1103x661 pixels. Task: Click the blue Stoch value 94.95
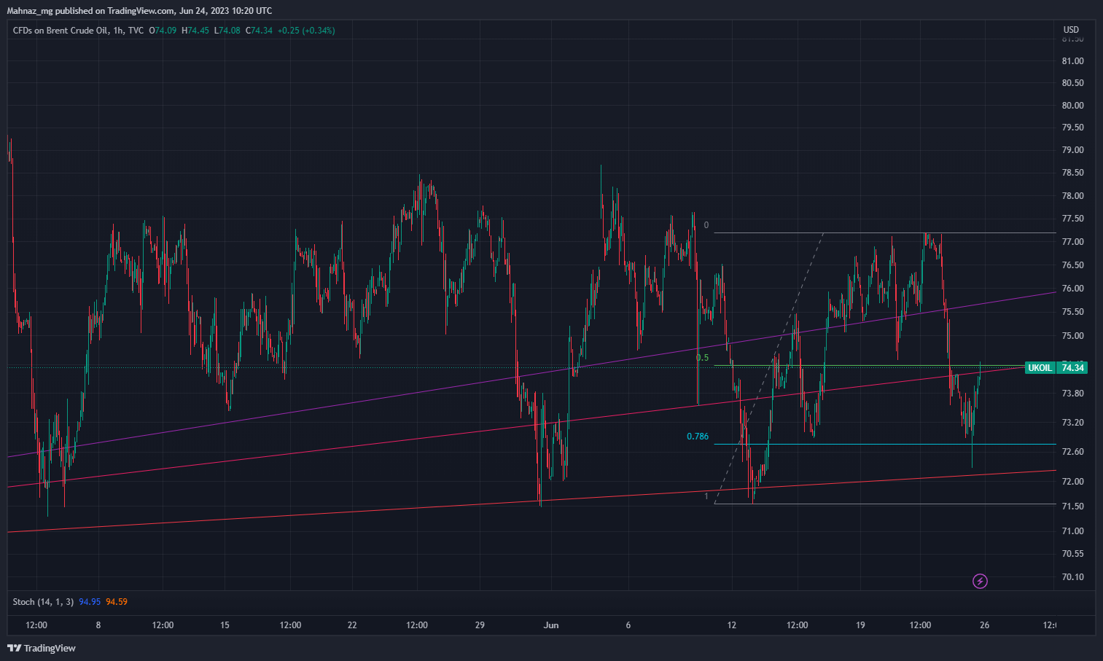[90, 602]
